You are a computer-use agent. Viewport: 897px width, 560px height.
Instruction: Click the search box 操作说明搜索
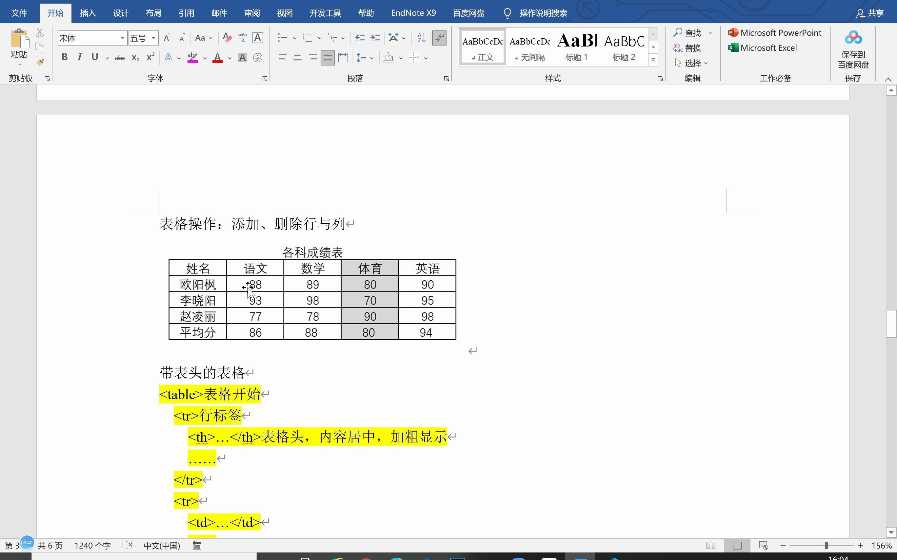543,13
